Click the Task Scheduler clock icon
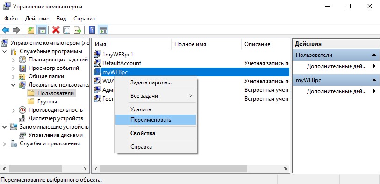 click(x=22, y=60)
